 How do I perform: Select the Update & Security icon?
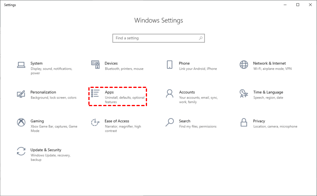(21, 151)
